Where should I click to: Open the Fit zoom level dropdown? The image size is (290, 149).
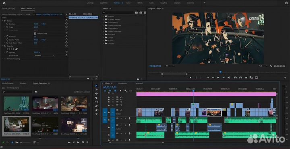[x=170, y=66]
